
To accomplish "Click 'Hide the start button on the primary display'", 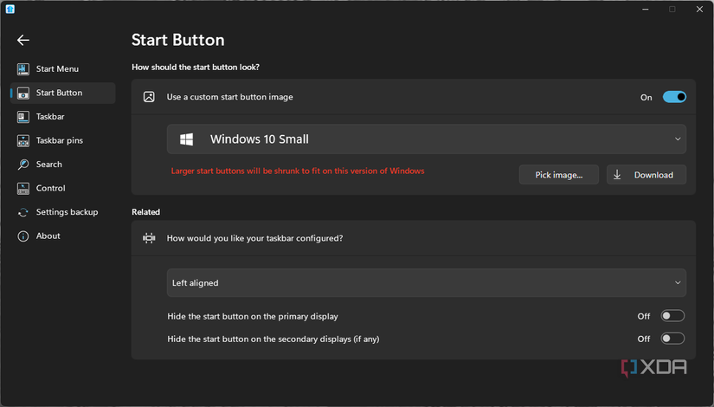I will pyautogui.click(x=252, y=316).
